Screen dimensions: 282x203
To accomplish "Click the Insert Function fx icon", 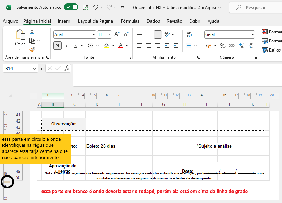I will pyautogui.click(x=67, y=68).
